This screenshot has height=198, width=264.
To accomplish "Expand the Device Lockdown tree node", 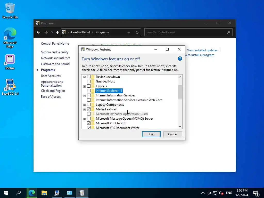I will point(84,77).
